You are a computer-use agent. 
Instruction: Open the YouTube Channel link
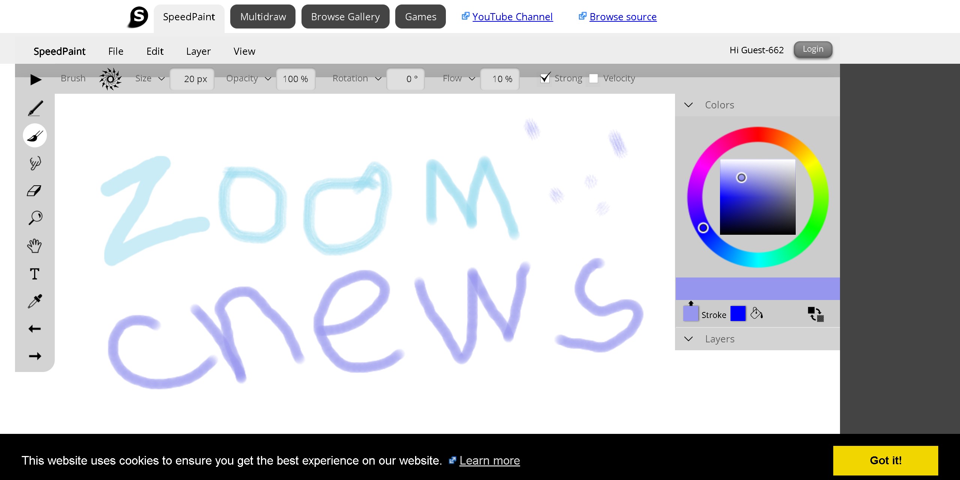click(513, 17)
